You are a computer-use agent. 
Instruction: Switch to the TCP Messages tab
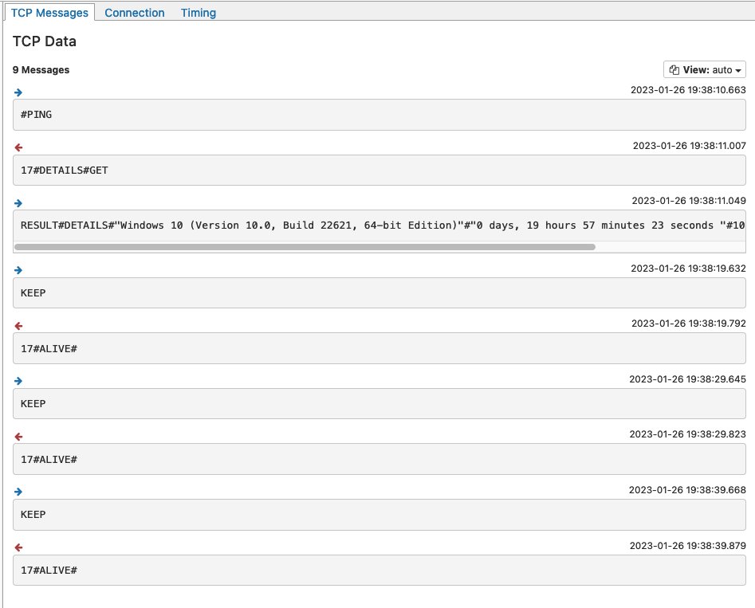pyautogui.click(x=49, y=13)
